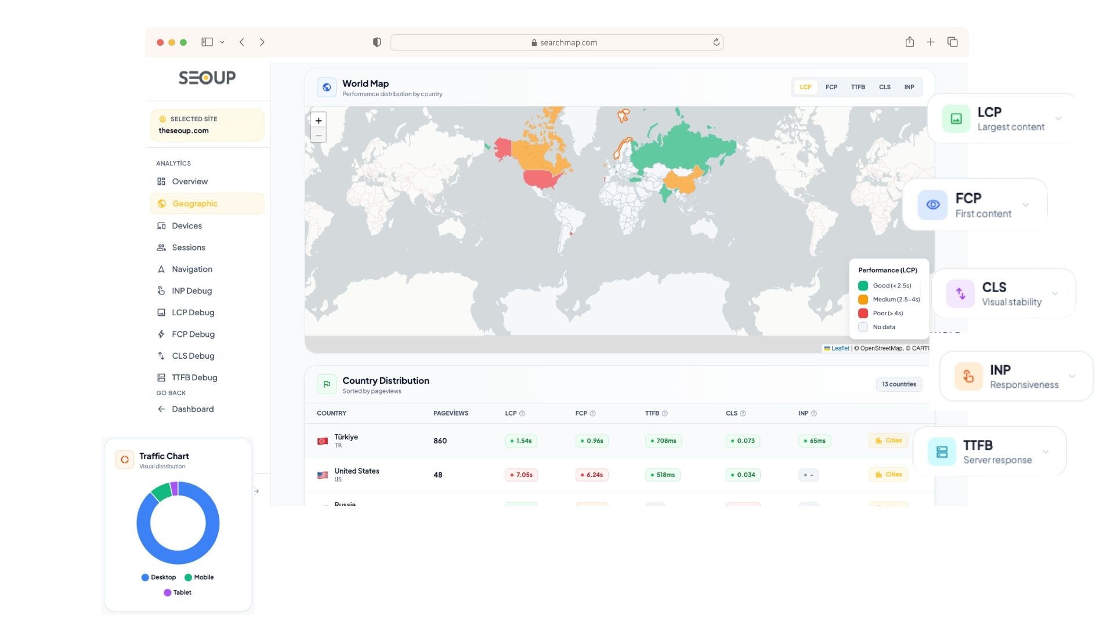Select Overview in the analytics menu
The width and height of the screenshot is (1114, 626).
(x=189, y=181)
